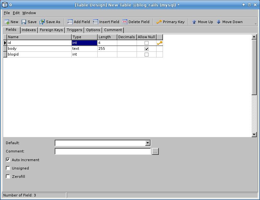
Task: Click the small circle icon beside app icon
Action: 11,5
